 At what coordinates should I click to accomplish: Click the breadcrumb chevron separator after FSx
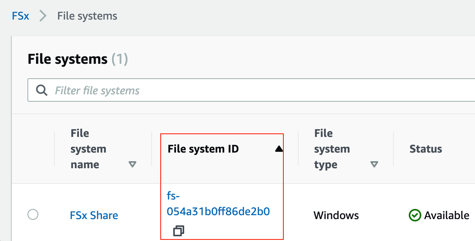(43, 16)
